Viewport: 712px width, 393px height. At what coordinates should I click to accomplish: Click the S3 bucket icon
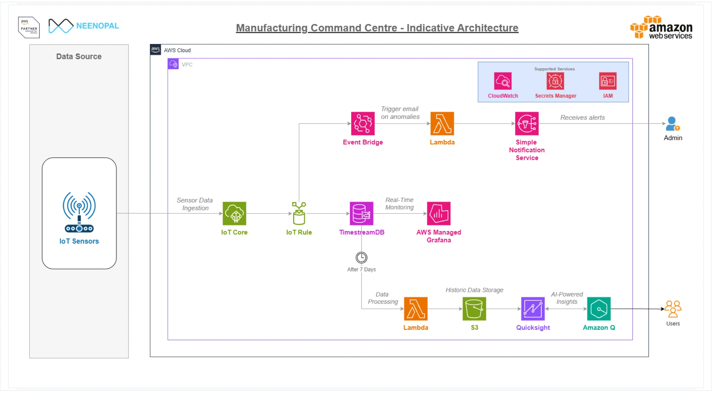click(474, 309)
